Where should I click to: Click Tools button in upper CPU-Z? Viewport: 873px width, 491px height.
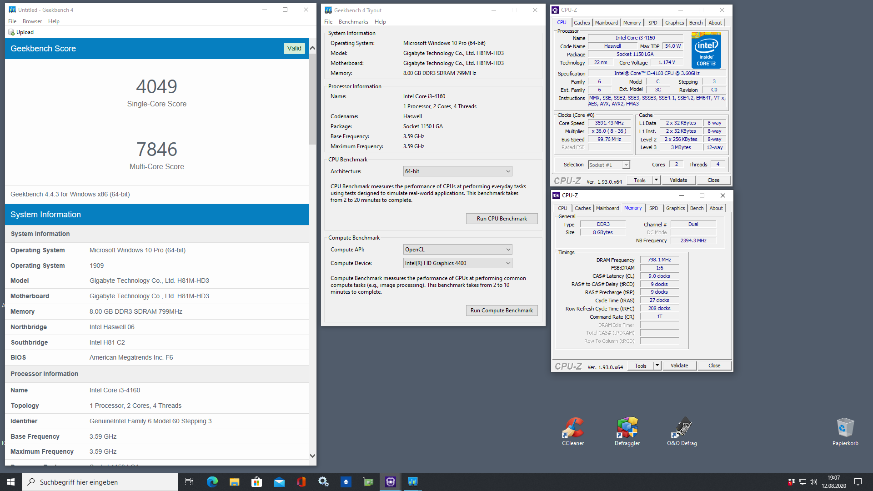click(x=640, y=180)
